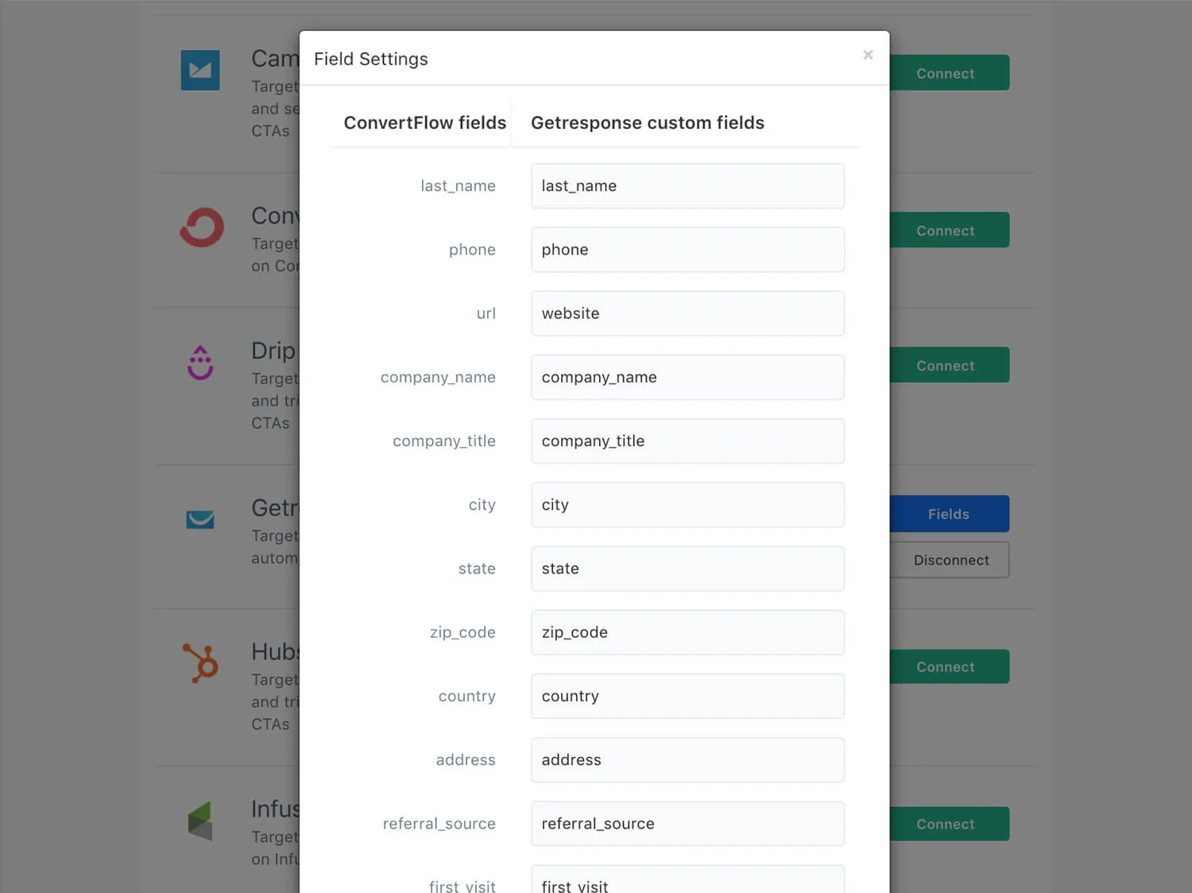Click the last_name custom field input
Screen dimensions: 1192x893
click(x=687, y=186)
